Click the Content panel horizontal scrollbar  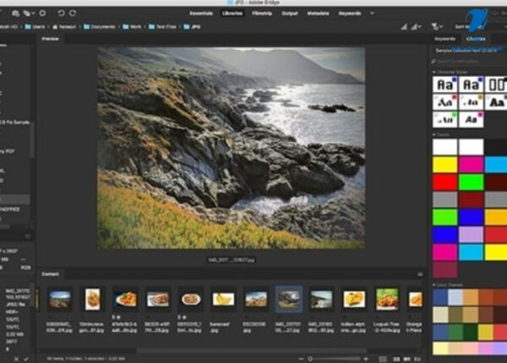coord(252,350)
